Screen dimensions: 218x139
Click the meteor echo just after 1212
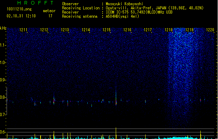[54, 100]
